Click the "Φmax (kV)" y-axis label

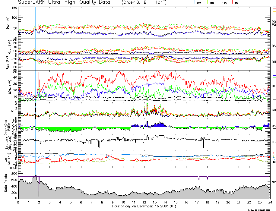pos(10,47)
